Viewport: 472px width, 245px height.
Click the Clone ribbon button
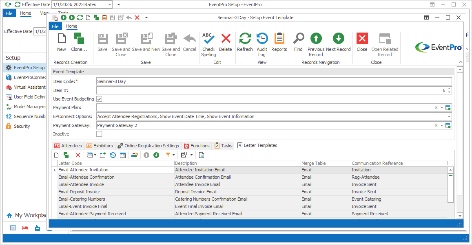(x=79, y=42)
